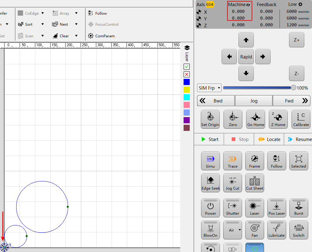Click Follow in the top toolbar
312x252 pixels.
pyautogui.click(x=97, y=13)
